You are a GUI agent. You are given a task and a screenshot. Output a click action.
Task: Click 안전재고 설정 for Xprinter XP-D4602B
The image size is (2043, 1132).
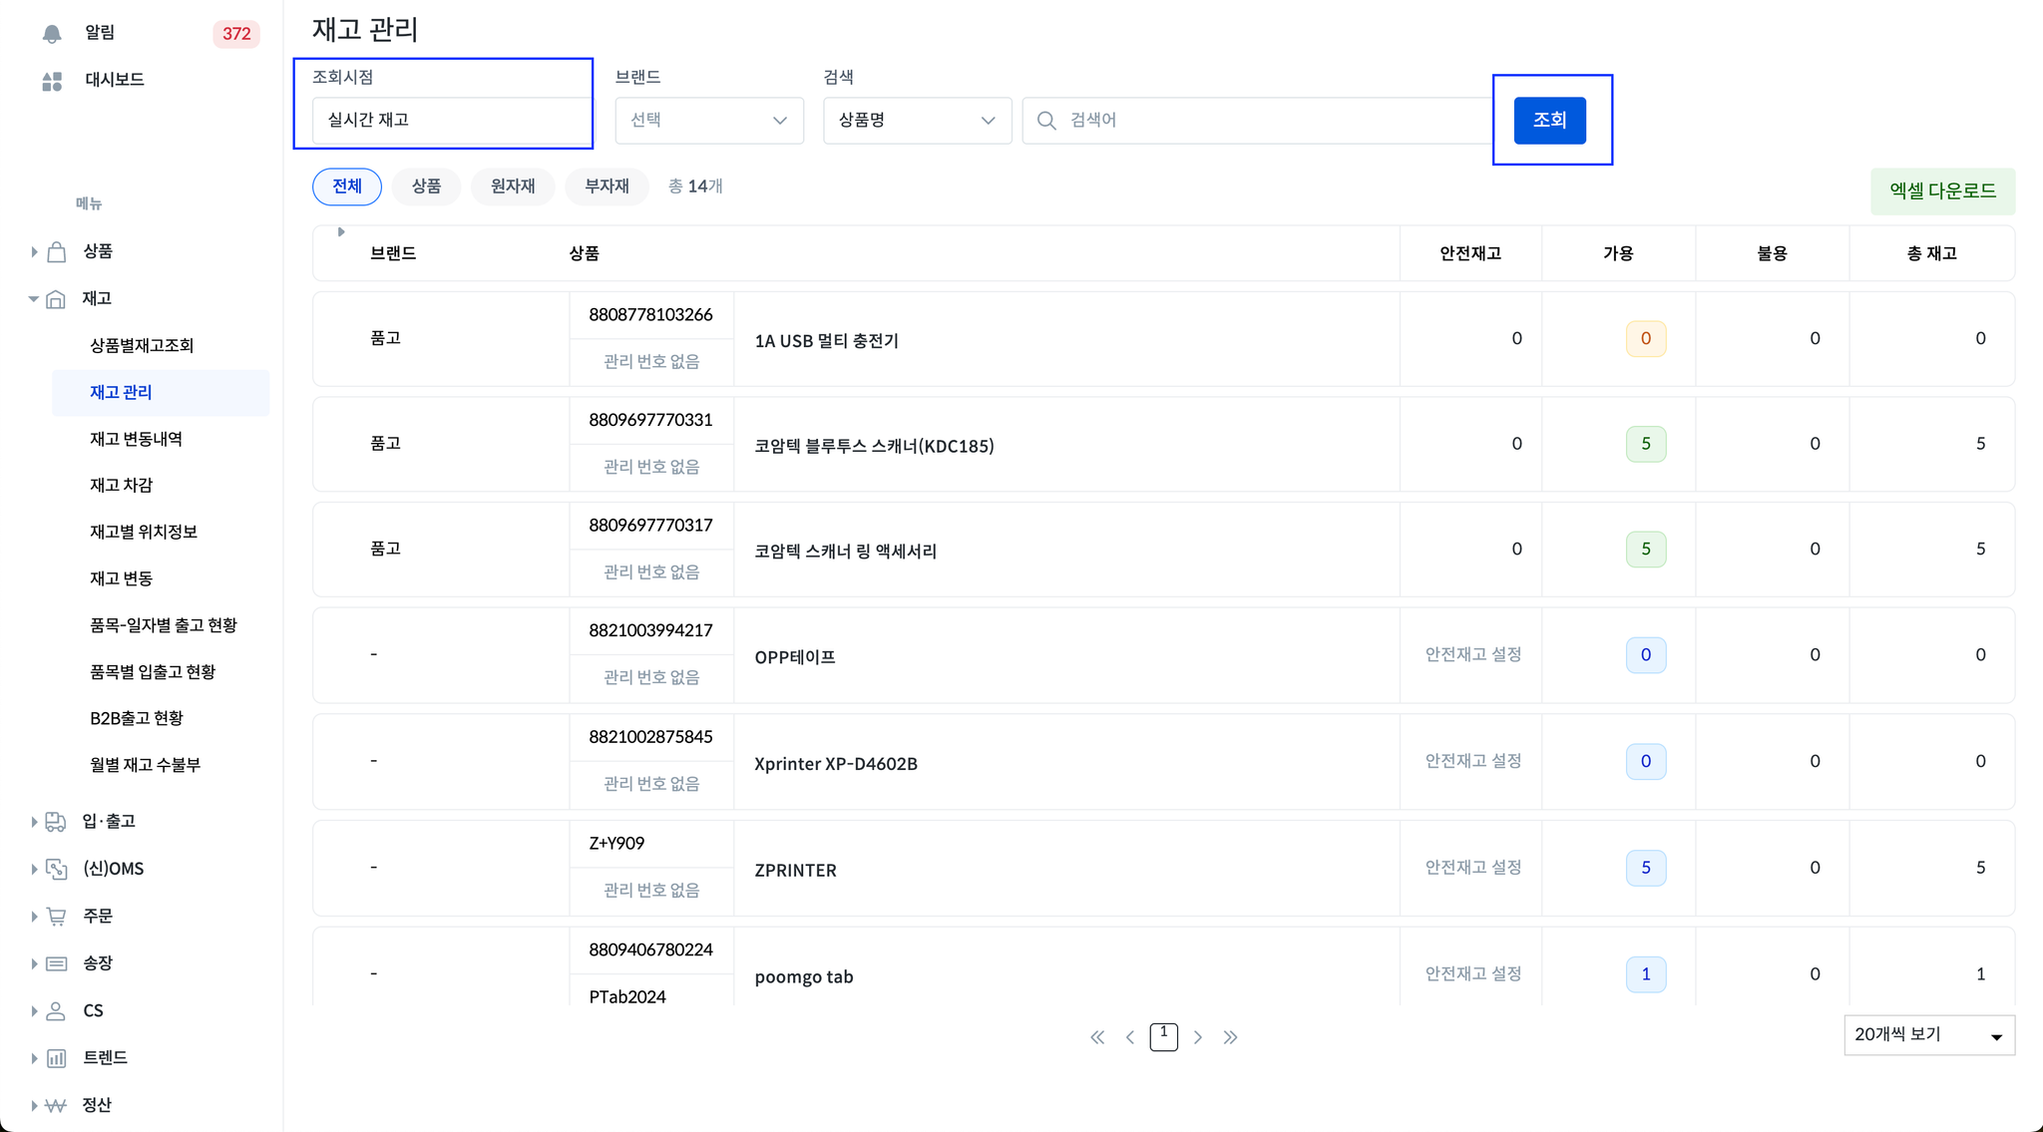pos(1472,761)
